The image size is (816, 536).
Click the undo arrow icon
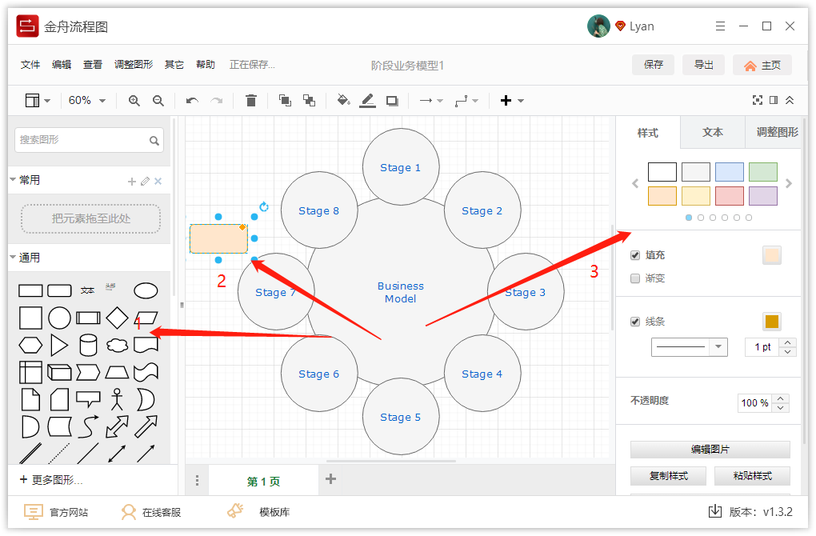click(x=192, y=100)
